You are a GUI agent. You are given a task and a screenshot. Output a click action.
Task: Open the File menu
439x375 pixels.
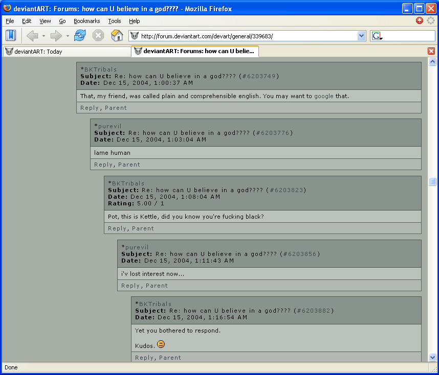tap(10, 21)
